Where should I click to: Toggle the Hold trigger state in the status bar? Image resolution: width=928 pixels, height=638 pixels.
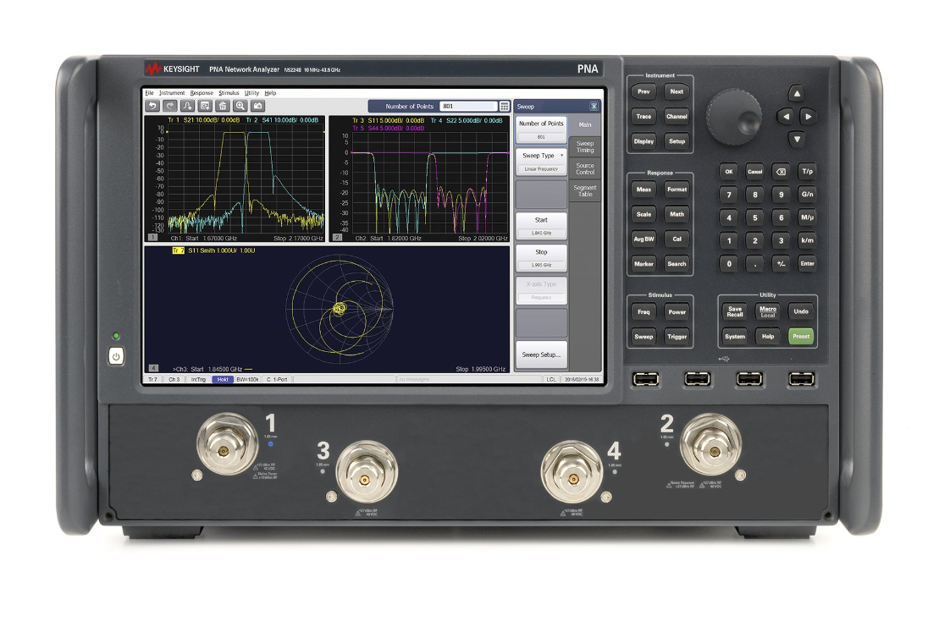coord(223,381)
